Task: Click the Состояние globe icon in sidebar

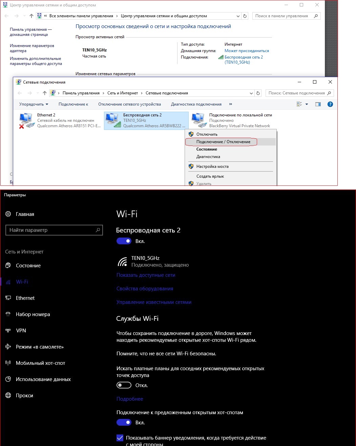Action: click(x=8, y=265)
